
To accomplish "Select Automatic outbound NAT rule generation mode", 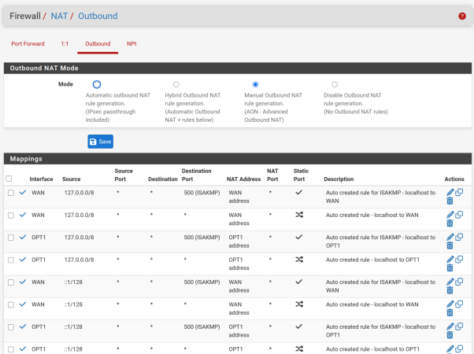I will point(97,84).
